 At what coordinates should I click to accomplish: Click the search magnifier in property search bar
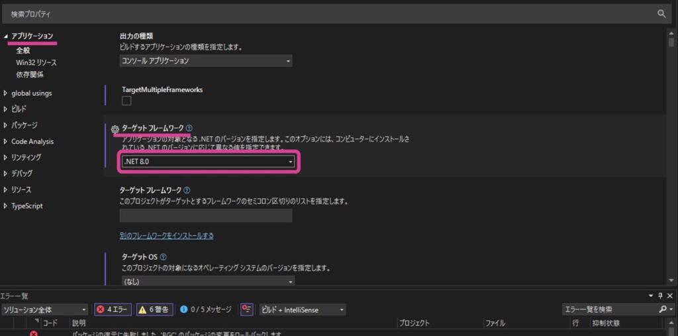pyautogui.click(x=661, y=13)
